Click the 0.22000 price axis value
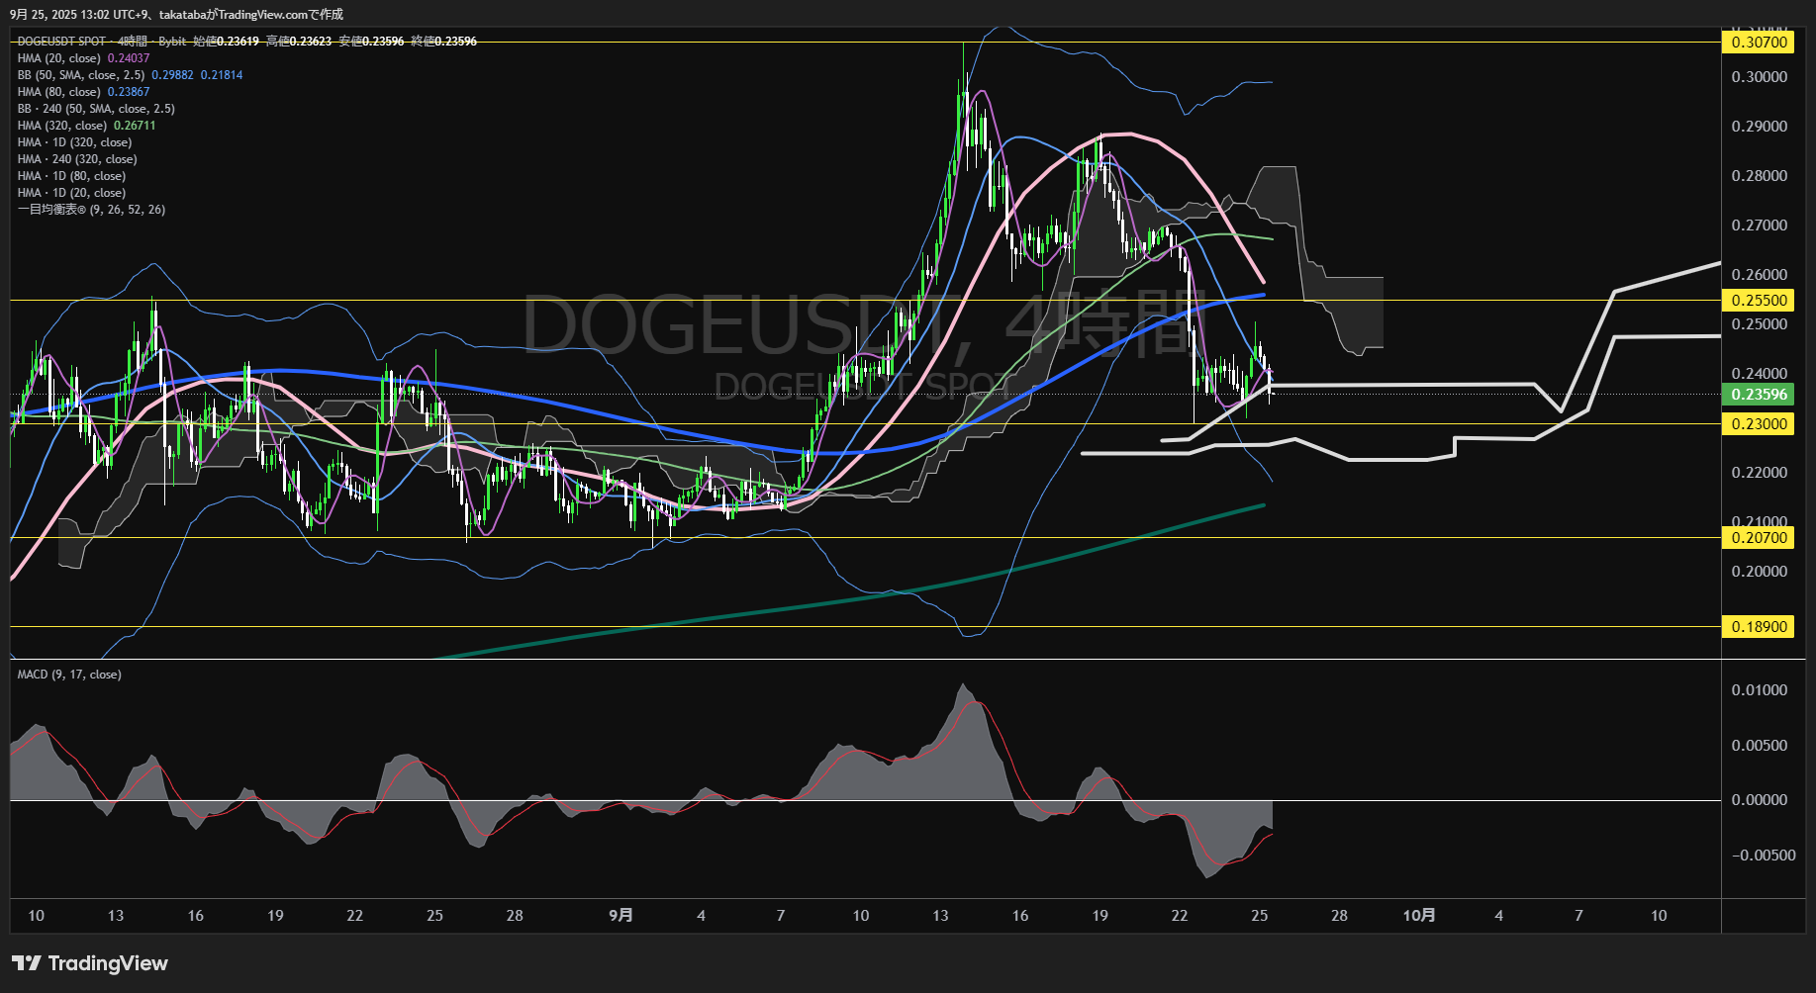 [x=1759, y=473]
